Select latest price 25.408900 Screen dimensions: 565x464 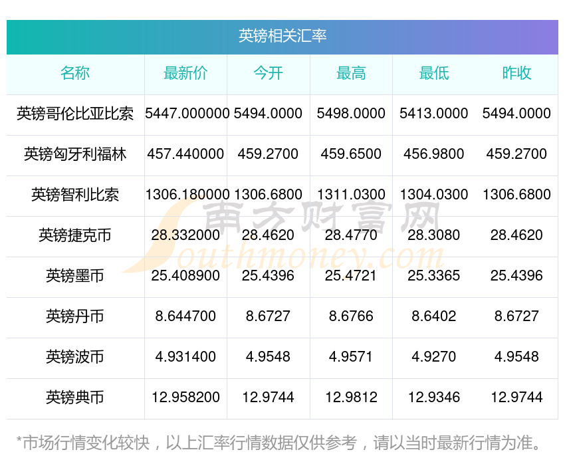click(185, 276)
